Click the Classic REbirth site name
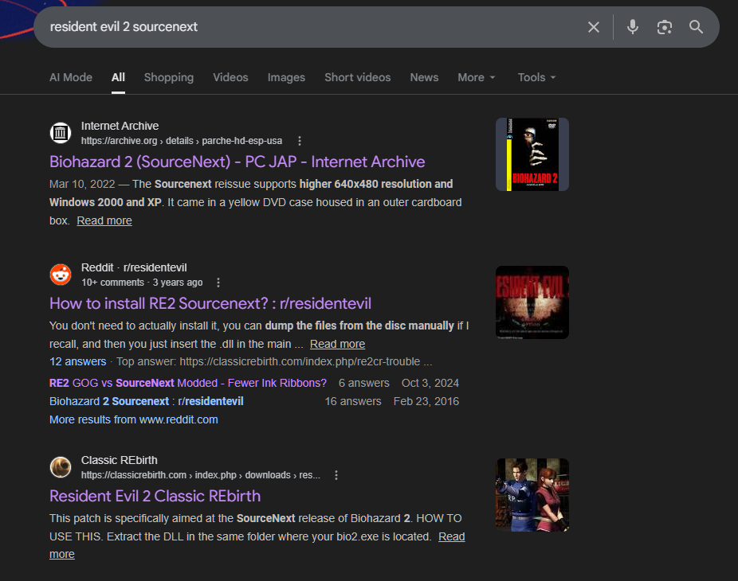 [x=119, y=460]
